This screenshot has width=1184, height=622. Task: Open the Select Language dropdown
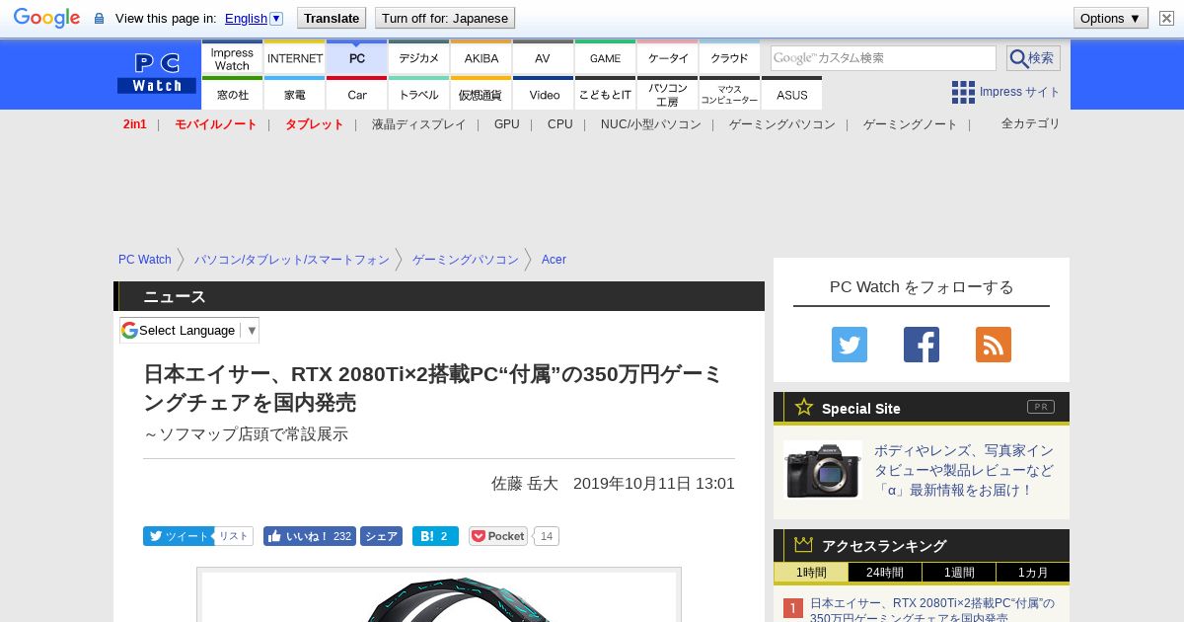click(189, 331)
